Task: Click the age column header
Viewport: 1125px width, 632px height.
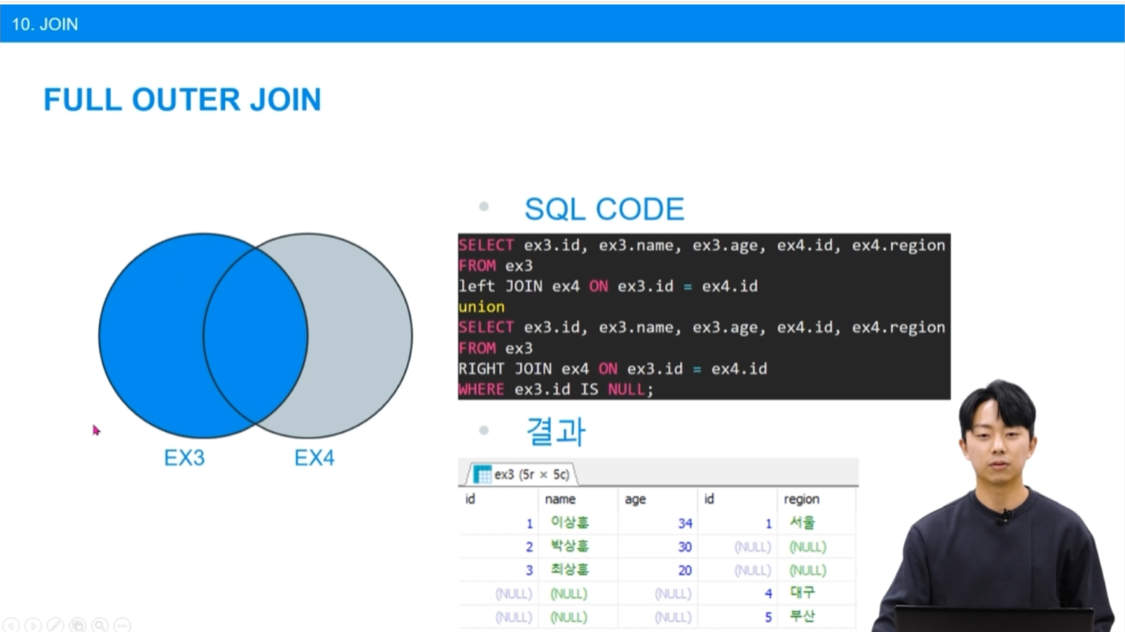Action: coord(635,499)
